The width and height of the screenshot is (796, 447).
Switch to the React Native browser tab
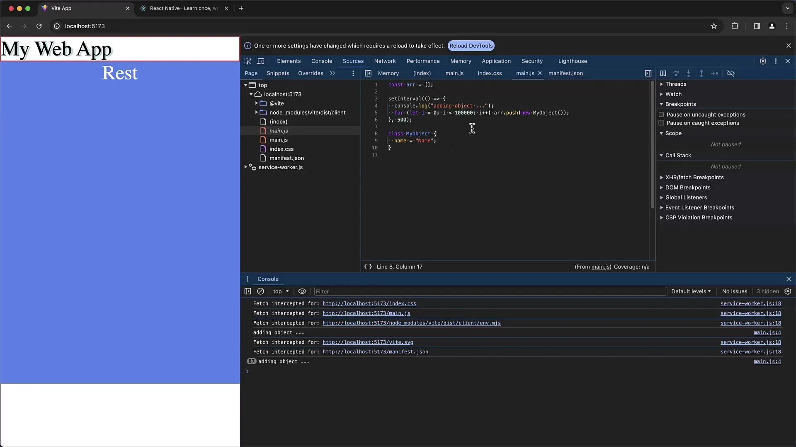tap(184, 8)
